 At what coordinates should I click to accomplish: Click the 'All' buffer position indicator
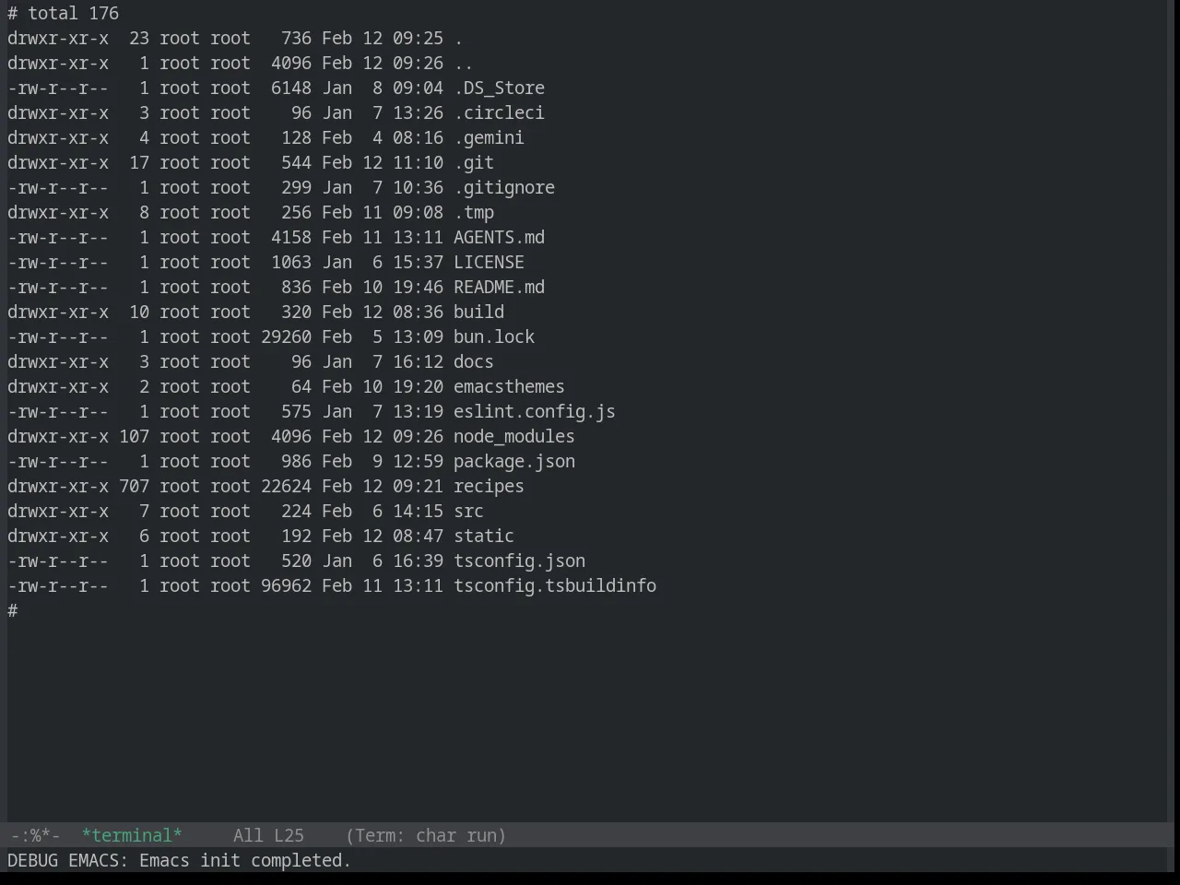point(248,835)
